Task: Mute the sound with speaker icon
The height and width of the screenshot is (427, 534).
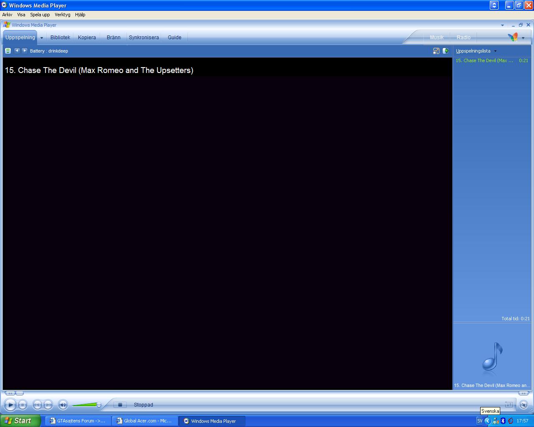Action: tap(63, 404)
